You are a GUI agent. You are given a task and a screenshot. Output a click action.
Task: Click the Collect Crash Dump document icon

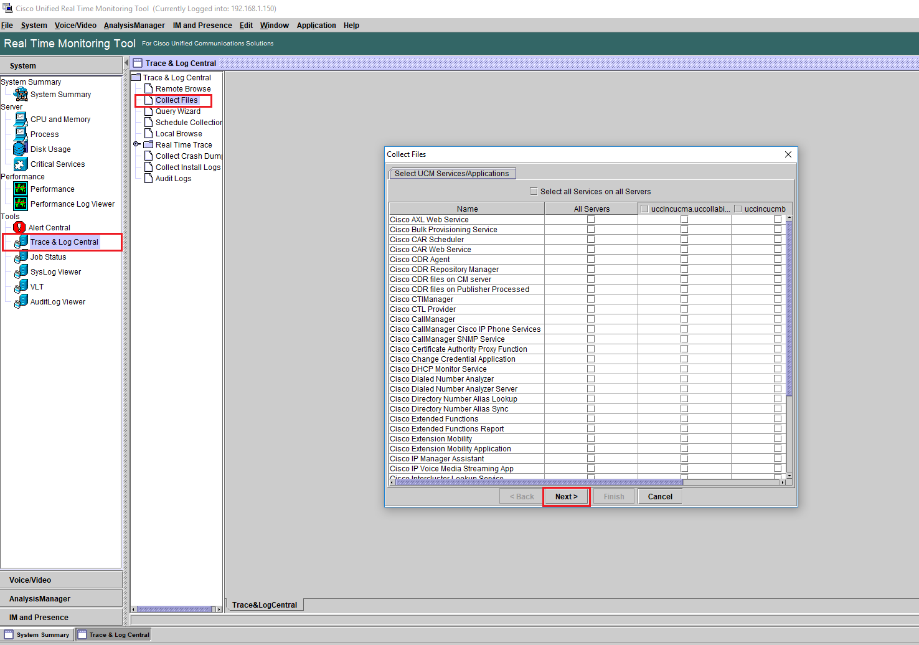[x=148, y=156]
